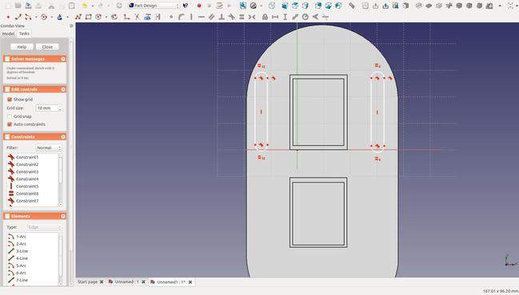
Task: Switch to the Tasks tab
Action: (x=24, y=33)
